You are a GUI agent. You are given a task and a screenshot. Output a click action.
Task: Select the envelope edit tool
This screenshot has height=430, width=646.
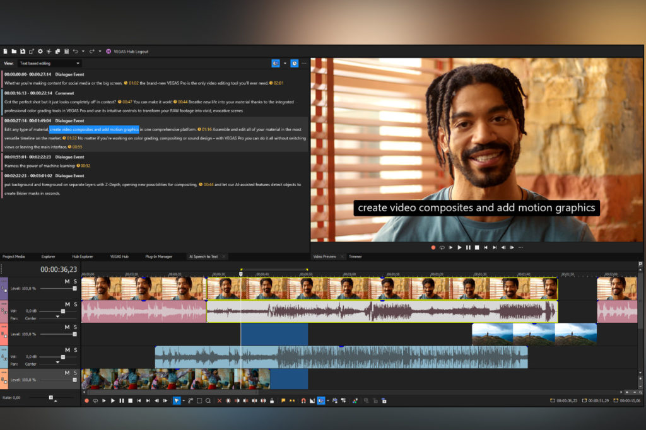tap(191, 401)
